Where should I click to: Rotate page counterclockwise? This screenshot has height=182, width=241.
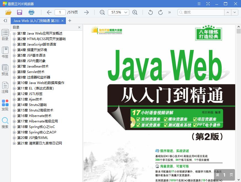point(150,12)
